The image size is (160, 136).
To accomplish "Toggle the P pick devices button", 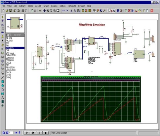I will (7, 35).
